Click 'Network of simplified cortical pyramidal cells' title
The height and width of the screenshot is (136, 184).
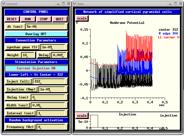(x=127, y=12)
